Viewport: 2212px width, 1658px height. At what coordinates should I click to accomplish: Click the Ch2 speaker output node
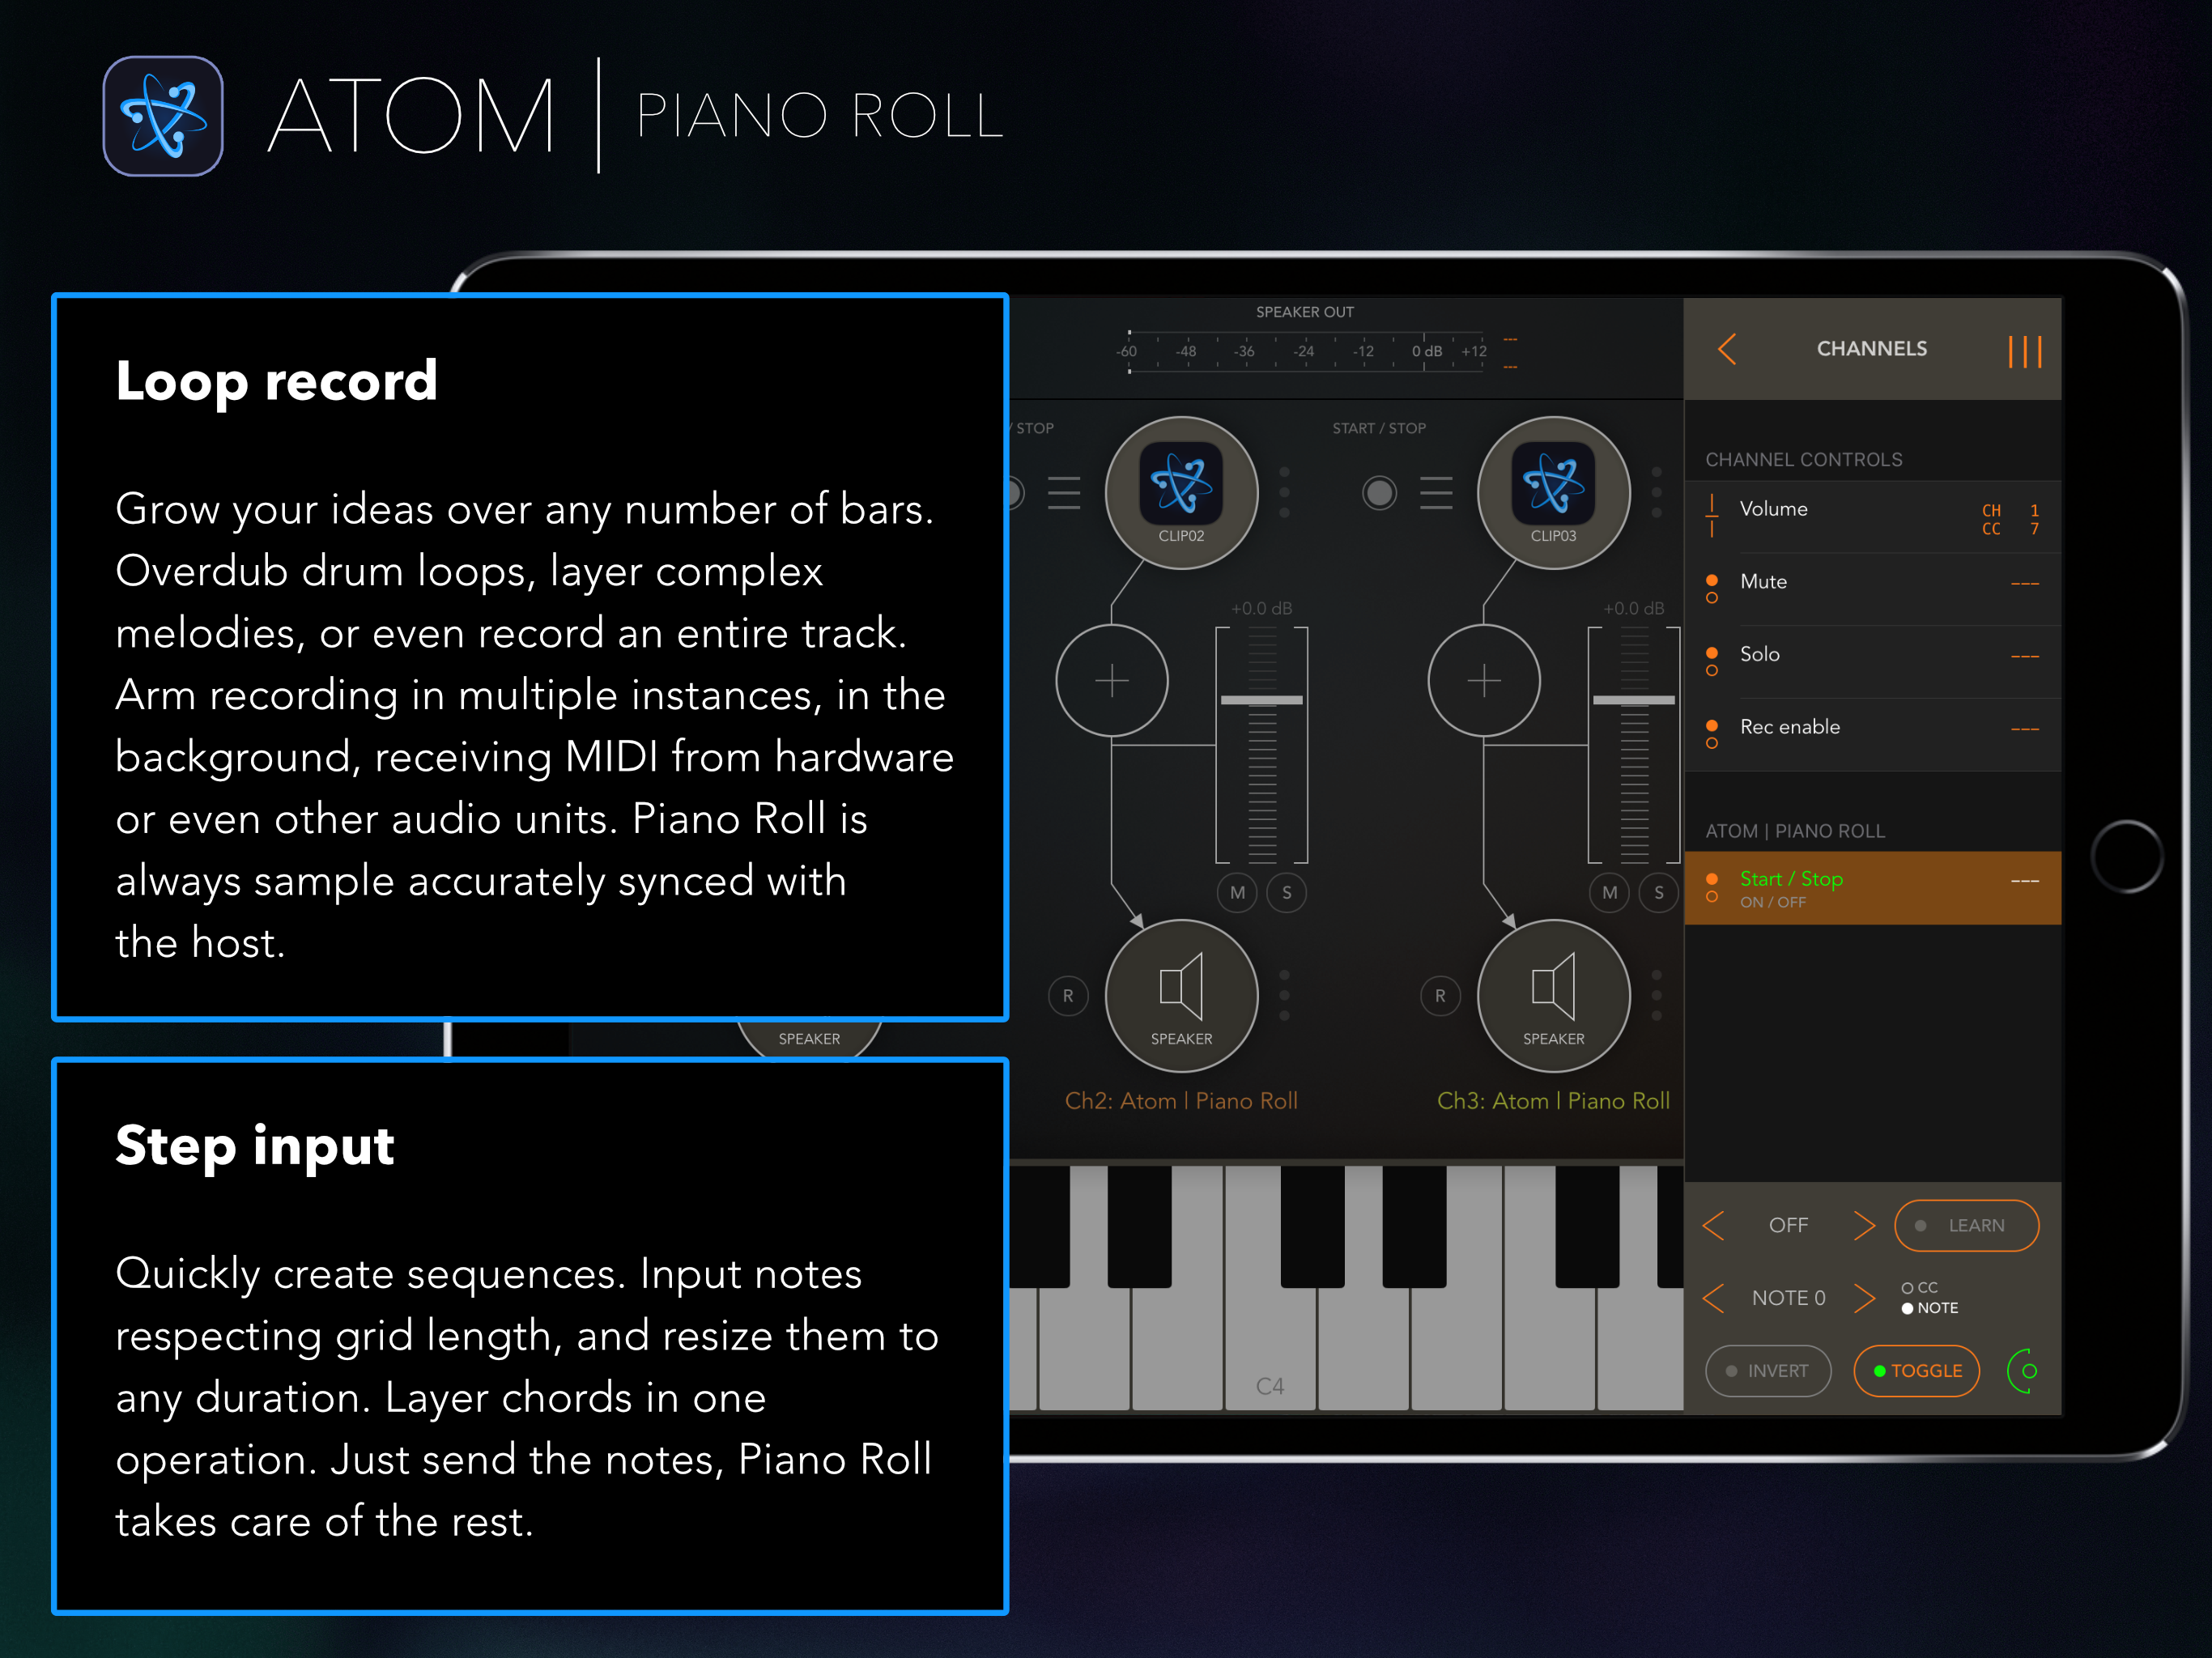click(1181, 995)
